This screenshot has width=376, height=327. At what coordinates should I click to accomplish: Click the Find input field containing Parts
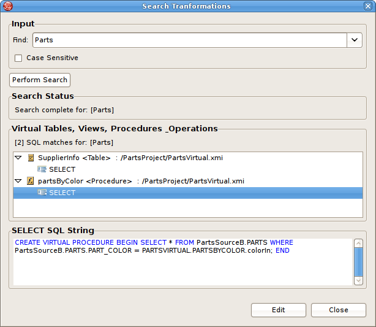click(190, 40)
